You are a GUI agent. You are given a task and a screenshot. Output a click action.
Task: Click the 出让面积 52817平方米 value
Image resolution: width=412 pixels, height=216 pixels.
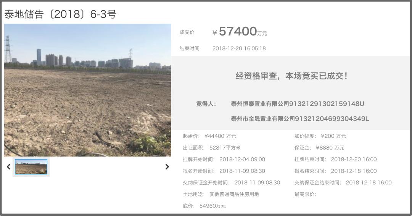225,148
